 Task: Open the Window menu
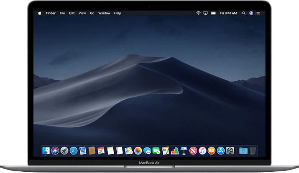pos(104,13)
